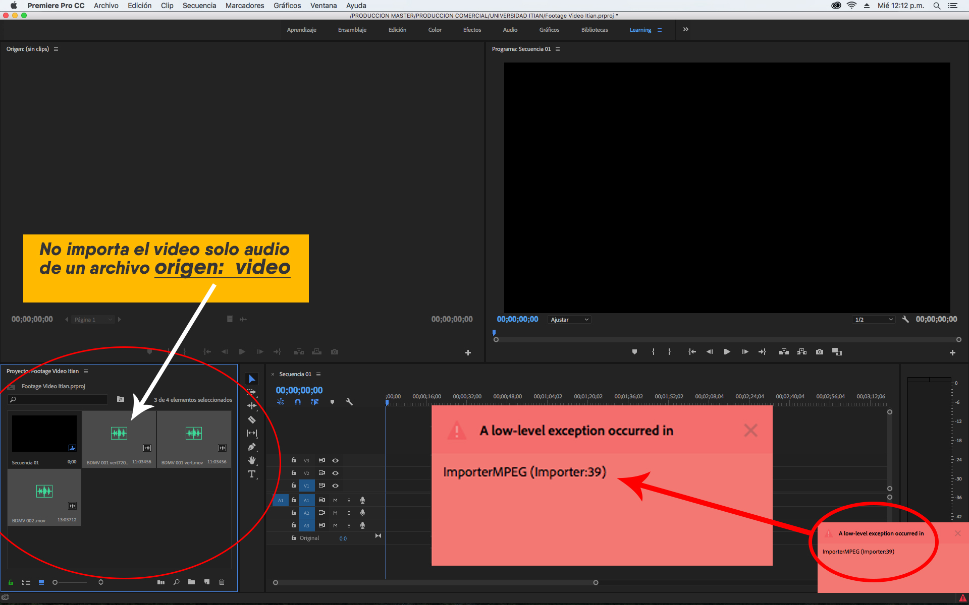This screenshot has height=605, width=969.
Task: Select the slip tool icon in toolbar
Action: pyautogui.click(x=252, y=434)
